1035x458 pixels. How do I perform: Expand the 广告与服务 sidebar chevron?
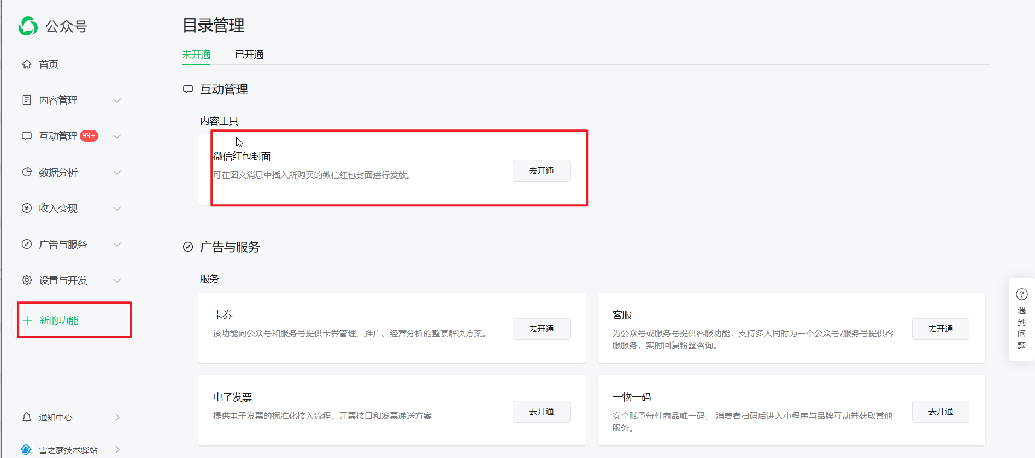[117, 245]
